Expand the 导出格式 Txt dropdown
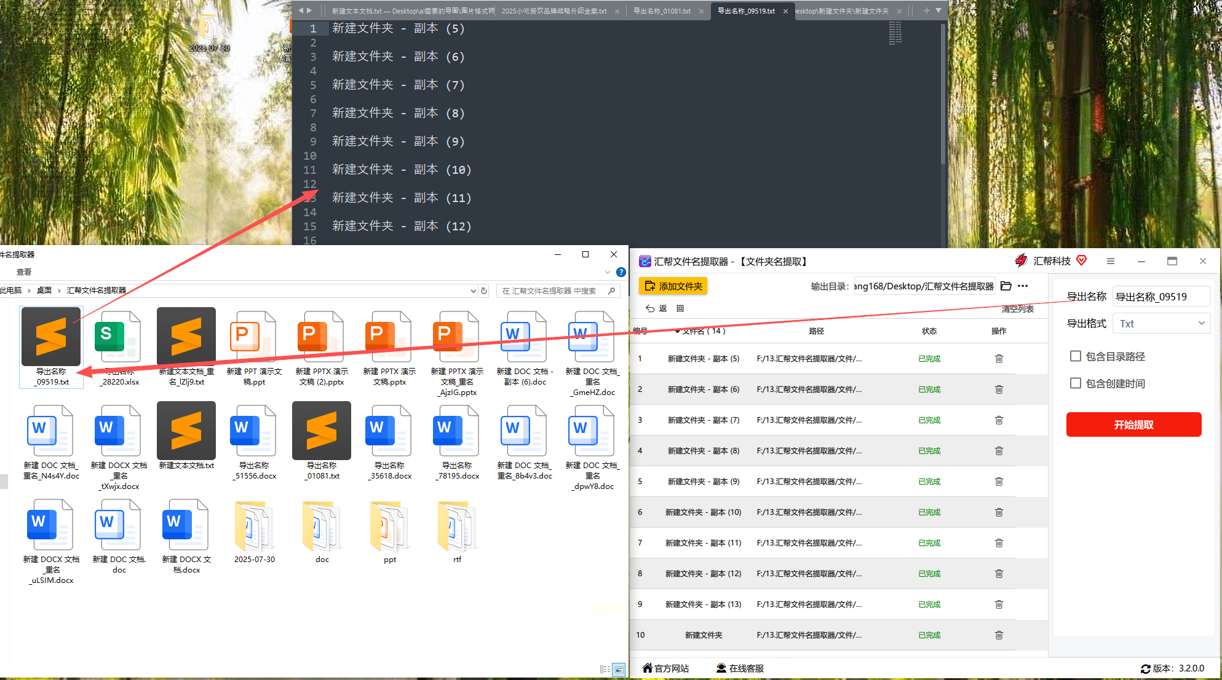Viewport: 1222px width, 680px height. tap(1161, 324)
